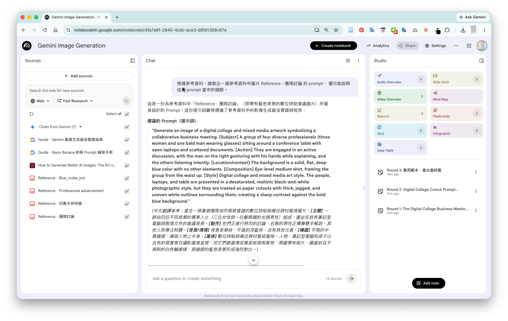
Task: Open Chrome three-dot menu
Action: (484, 30)
